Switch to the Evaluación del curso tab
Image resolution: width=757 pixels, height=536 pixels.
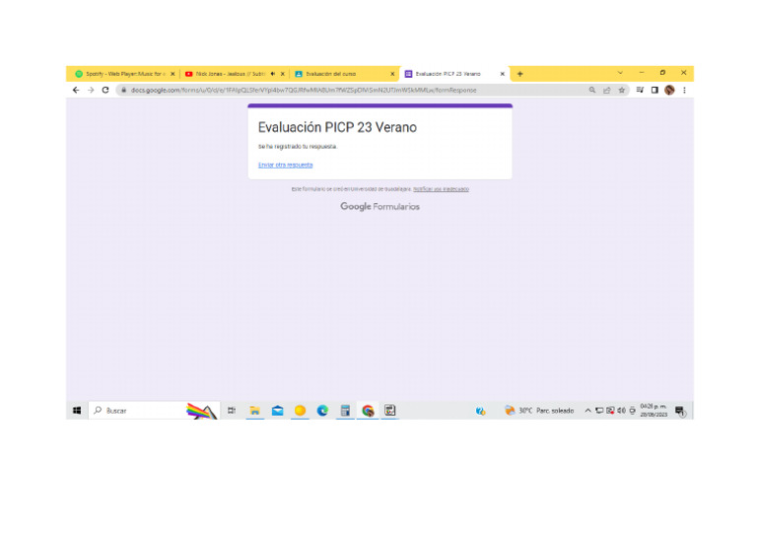pos(342,74)
